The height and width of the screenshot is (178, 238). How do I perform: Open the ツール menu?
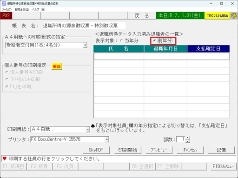pyautogui.click(x=7, y=9)
